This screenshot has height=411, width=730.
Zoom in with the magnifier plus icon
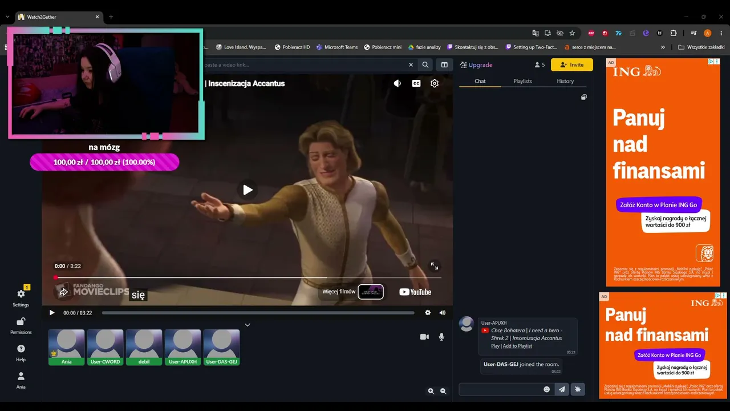tap(431, 391)
